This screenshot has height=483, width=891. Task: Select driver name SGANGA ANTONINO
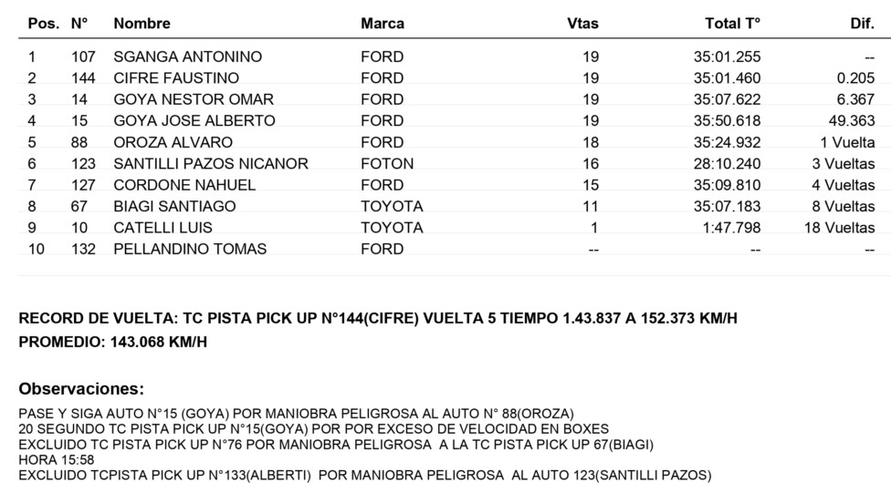pos(187,57)
